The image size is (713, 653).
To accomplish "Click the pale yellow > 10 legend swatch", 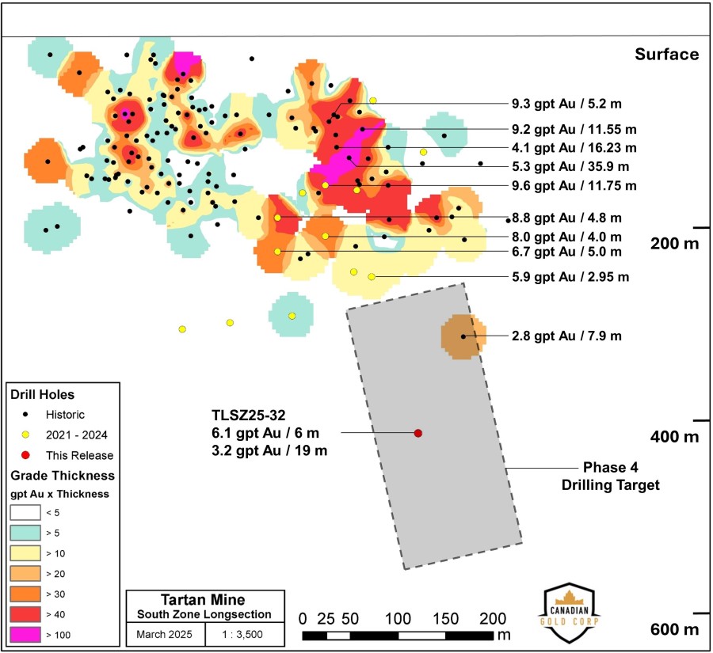I will click(x=25, y=553).
